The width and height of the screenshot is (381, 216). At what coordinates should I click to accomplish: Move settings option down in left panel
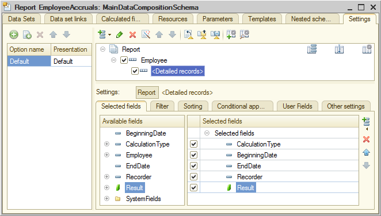click(66, 34)
